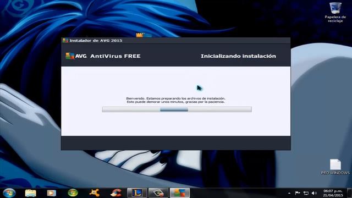Screen dimensions: 352x198
Task: Switch to the screen recorder taskbar window
Action: [x=158, y=193]
